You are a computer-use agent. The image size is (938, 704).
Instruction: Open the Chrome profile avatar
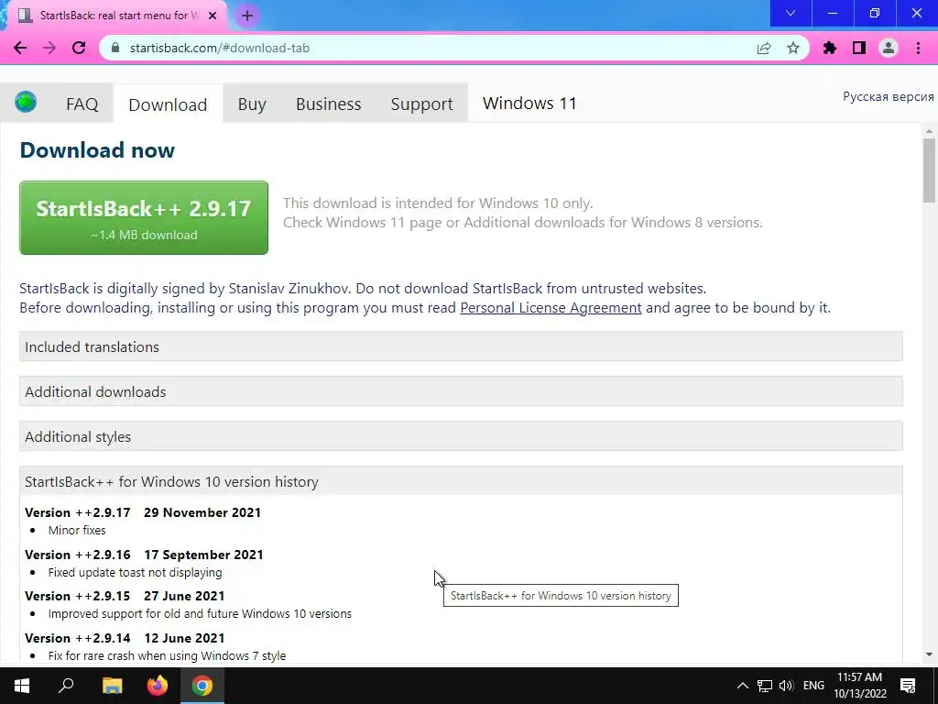889,48
